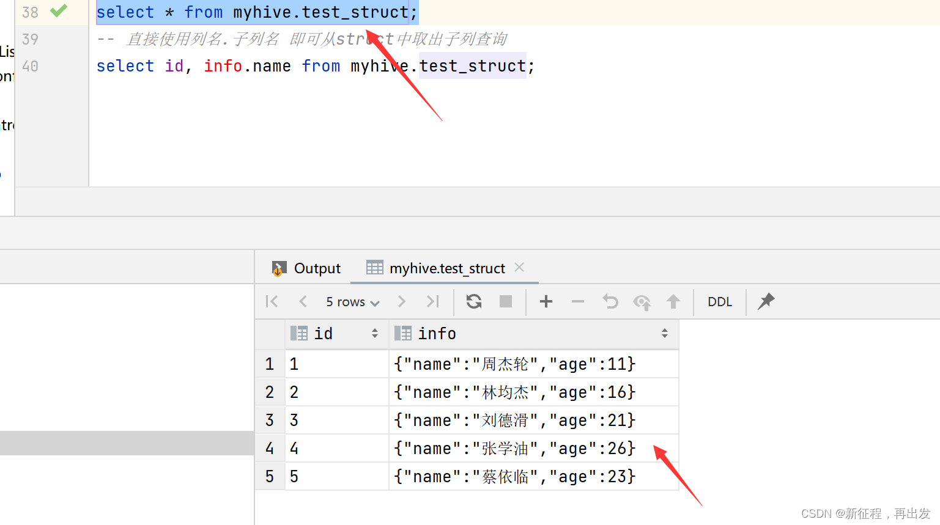This screenshot has width=940, height=525.
Task: Open the DDL view button
Action: click(720, 302)
